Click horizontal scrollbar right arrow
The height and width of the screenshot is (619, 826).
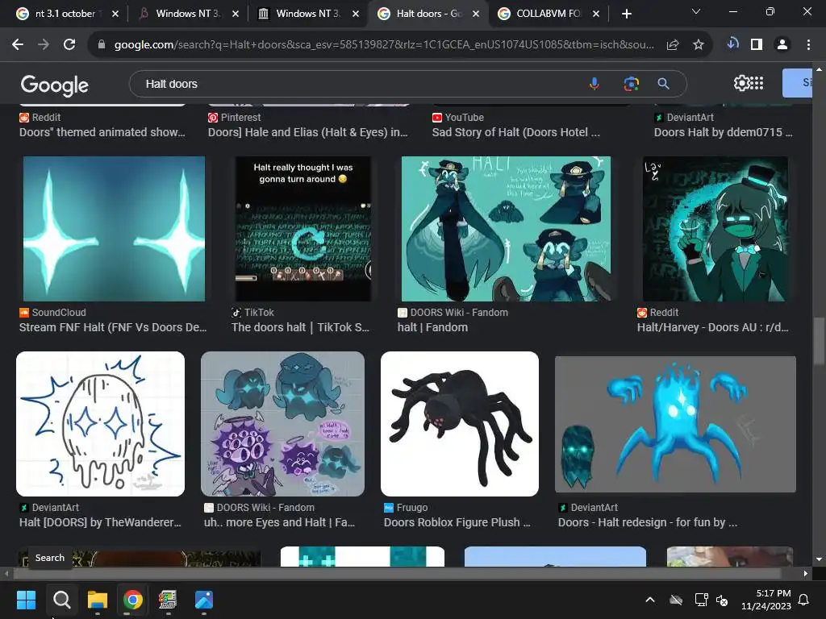tap(806, 573)
